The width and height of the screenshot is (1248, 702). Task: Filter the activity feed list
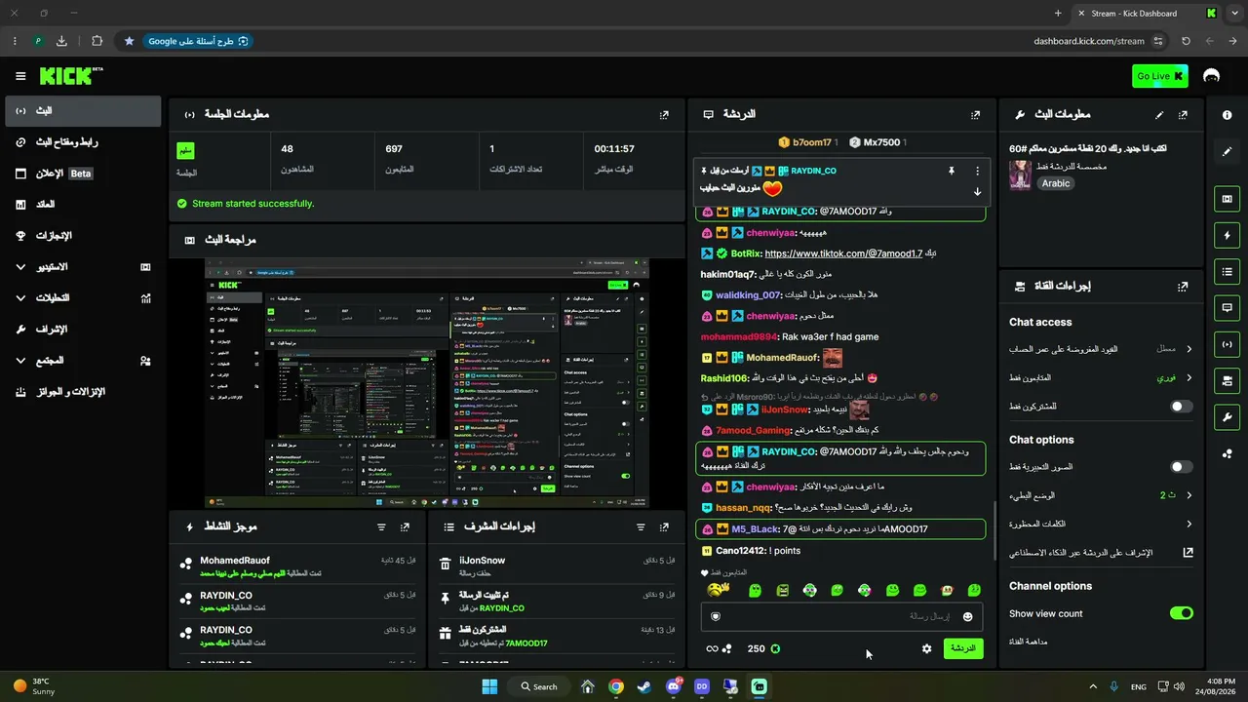coord(381,526)
